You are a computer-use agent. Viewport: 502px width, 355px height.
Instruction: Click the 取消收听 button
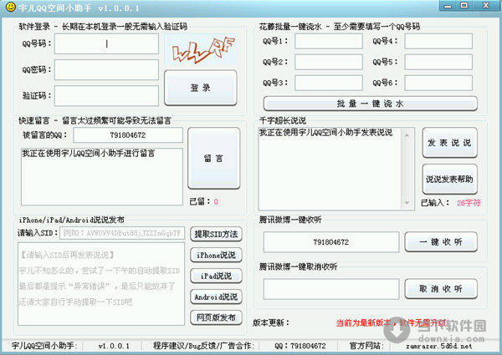point(441,289)
